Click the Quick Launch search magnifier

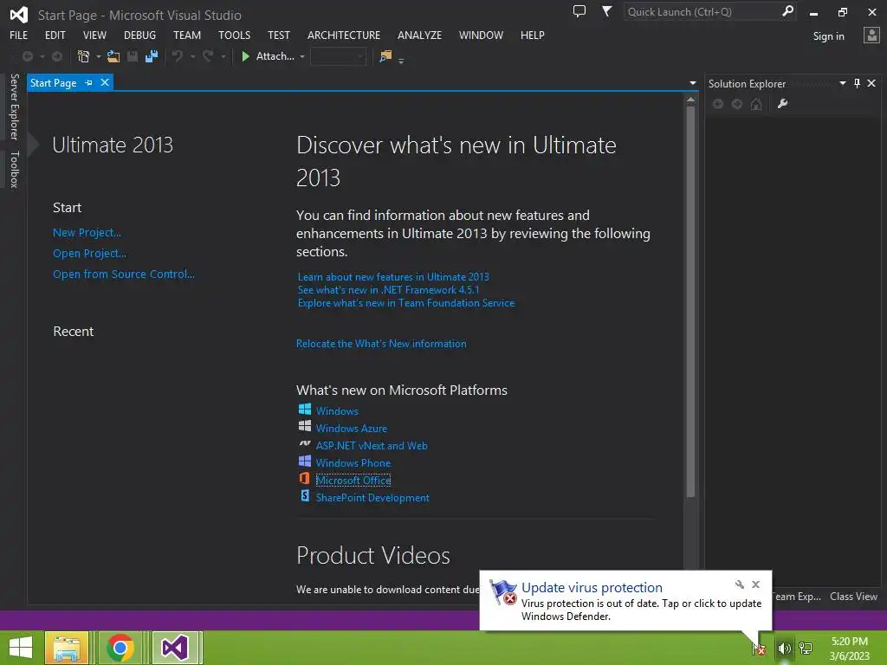[x=787, y=11]
